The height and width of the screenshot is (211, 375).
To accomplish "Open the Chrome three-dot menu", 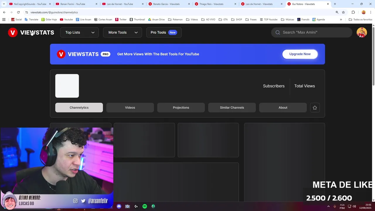I will (x=371, y=12).
